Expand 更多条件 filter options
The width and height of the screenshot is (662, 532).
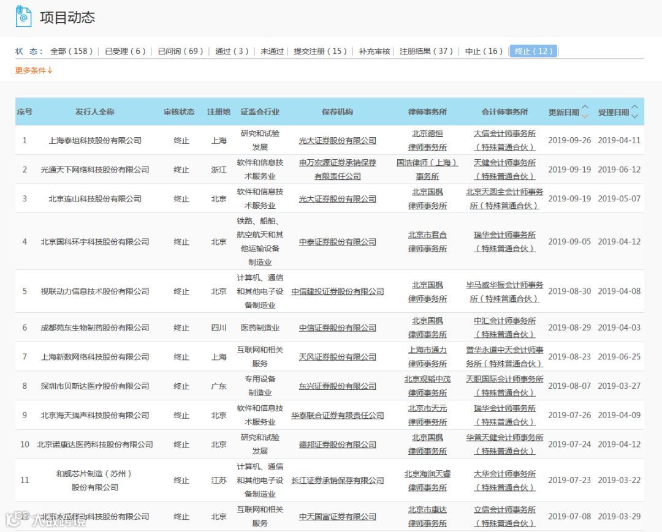point(34,70)
